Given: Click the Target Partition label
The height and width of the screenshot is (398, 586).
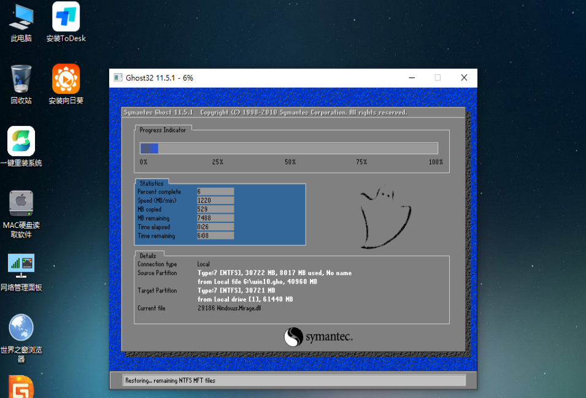Looking at the screenshot, I should coord(157,291).
